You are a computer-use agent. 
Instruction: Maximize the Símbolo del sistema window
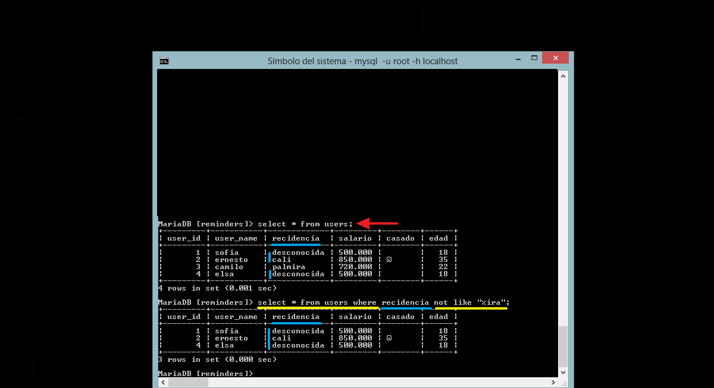pyautogui.click(x=534, y=58)
